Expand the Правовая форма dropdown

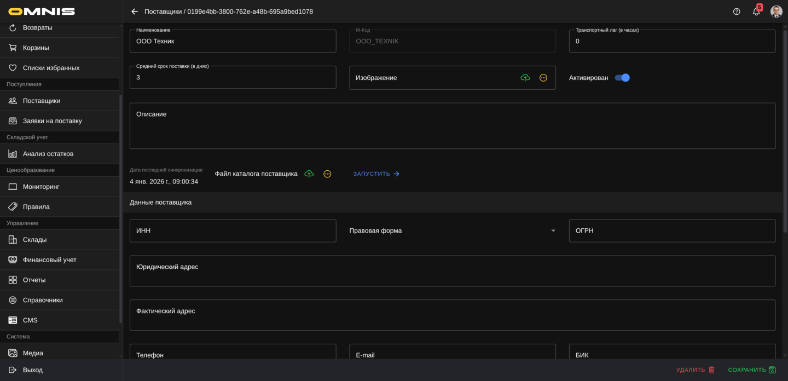[553, 231]
